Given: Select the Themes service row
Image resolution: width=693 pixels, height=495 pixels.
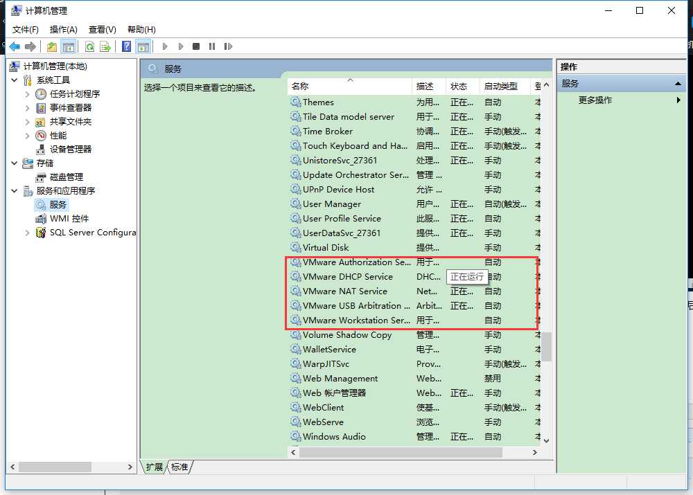Looking at the screenshot, I should pyautogui.click(x=414, y=102).
